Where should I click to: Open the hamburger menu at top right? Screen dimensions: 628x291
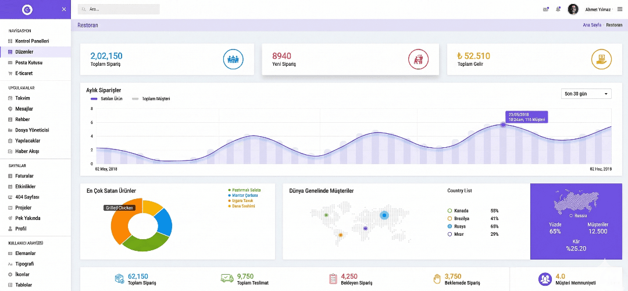click(x=620, y=9)
